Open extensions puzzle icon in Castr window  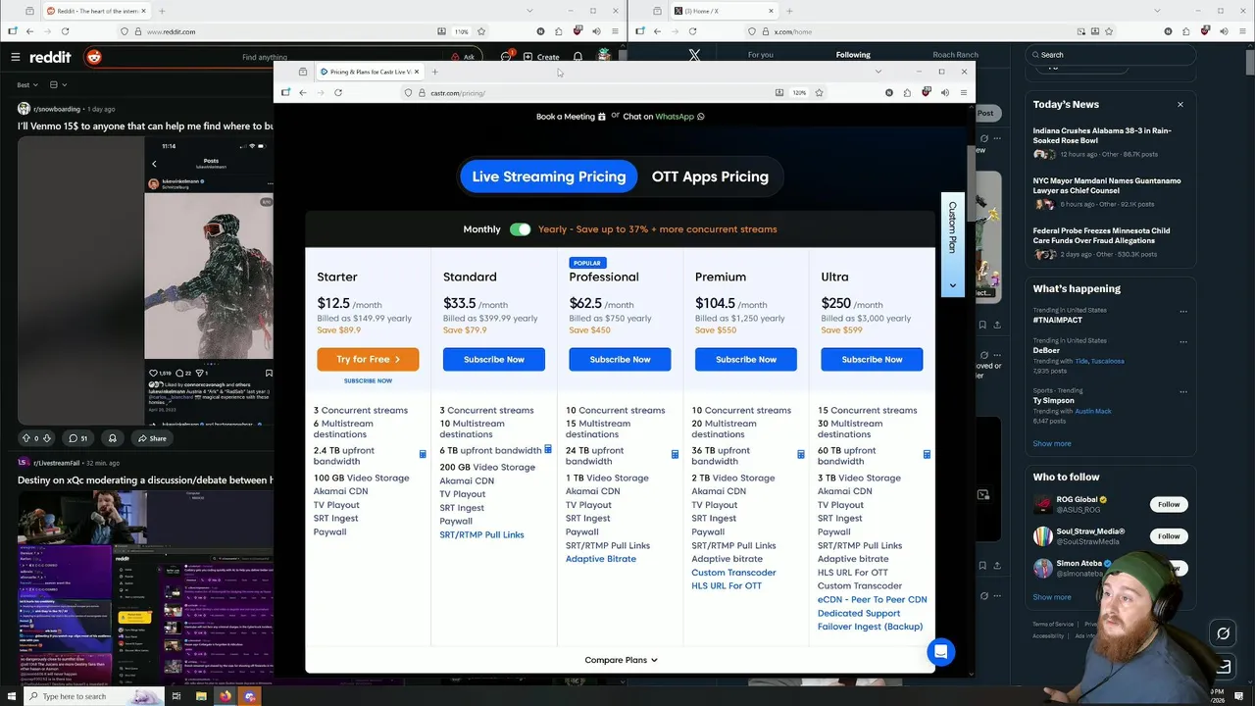pyautogui.click(x=907, y=92)
